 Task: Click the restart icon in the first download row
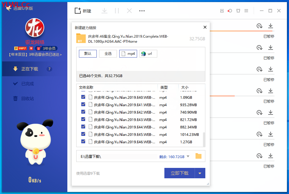click(260, 26)
